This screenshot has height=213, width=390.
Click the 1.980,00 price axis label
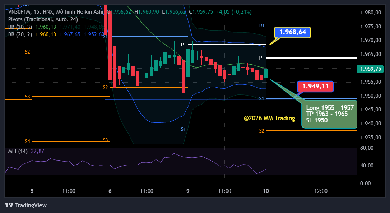click(371, 13)
